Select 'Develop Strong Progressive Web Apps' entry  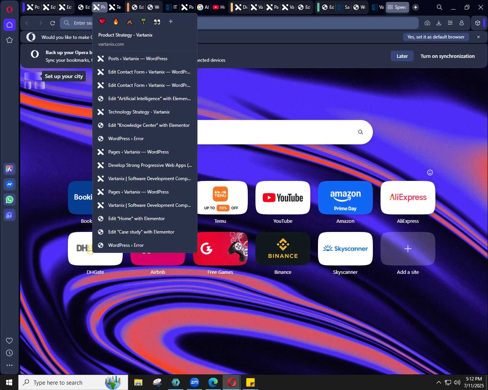[x=145, y=165]
